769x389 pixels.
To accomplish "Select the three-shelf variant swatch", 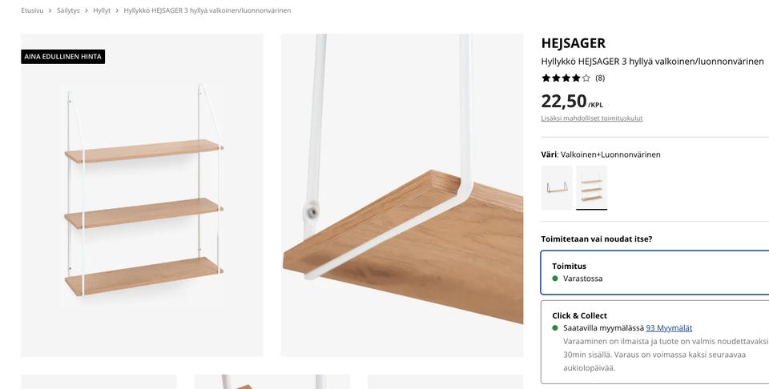I will click(591, 187).
